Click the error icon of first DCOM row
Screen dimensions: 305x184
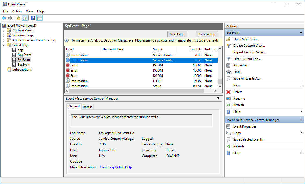pyautogui.click(x=68, y=65)
